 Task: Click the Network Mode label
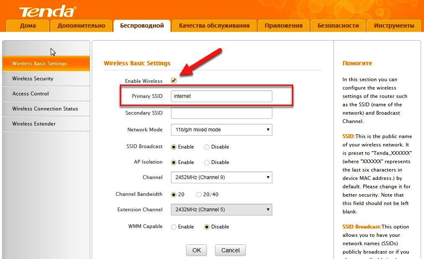click(x=145, y=130)
